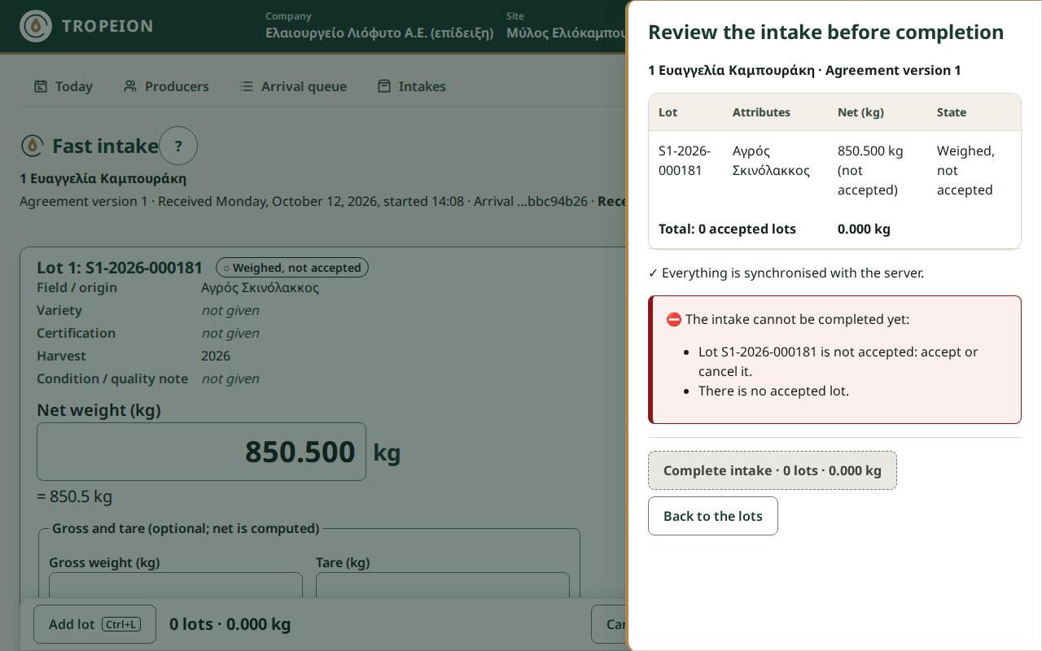Click the Tropeion olive logo icon

pos(36,26)
